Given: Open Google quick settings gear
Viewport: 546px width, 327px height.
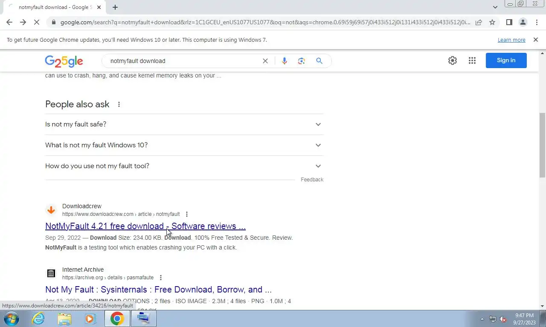Looking at the screenshot, I should tap(453, 60).
